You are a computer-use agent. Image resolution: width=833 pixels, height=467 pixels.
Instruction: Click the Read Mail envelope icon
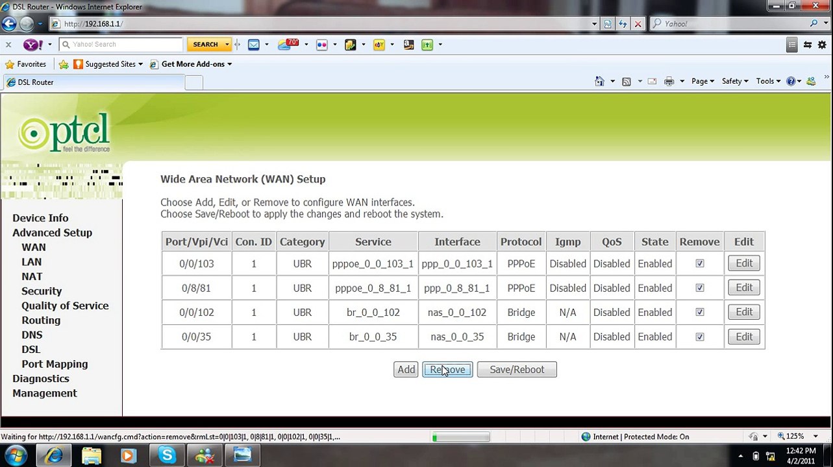tap(652, 82)
